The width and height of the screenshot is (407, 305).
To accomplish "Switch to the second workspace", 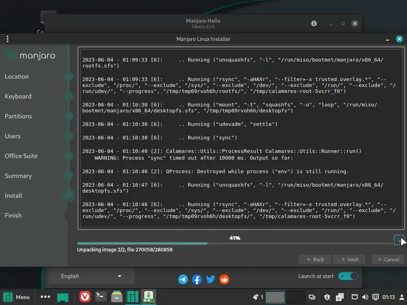I will 296,297.
